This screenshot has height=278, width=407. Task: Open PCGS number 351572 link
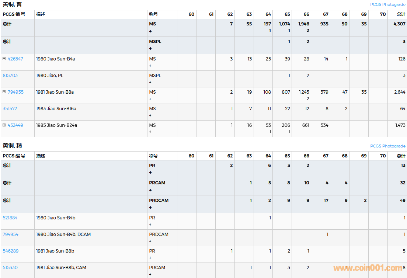[10, 109]
